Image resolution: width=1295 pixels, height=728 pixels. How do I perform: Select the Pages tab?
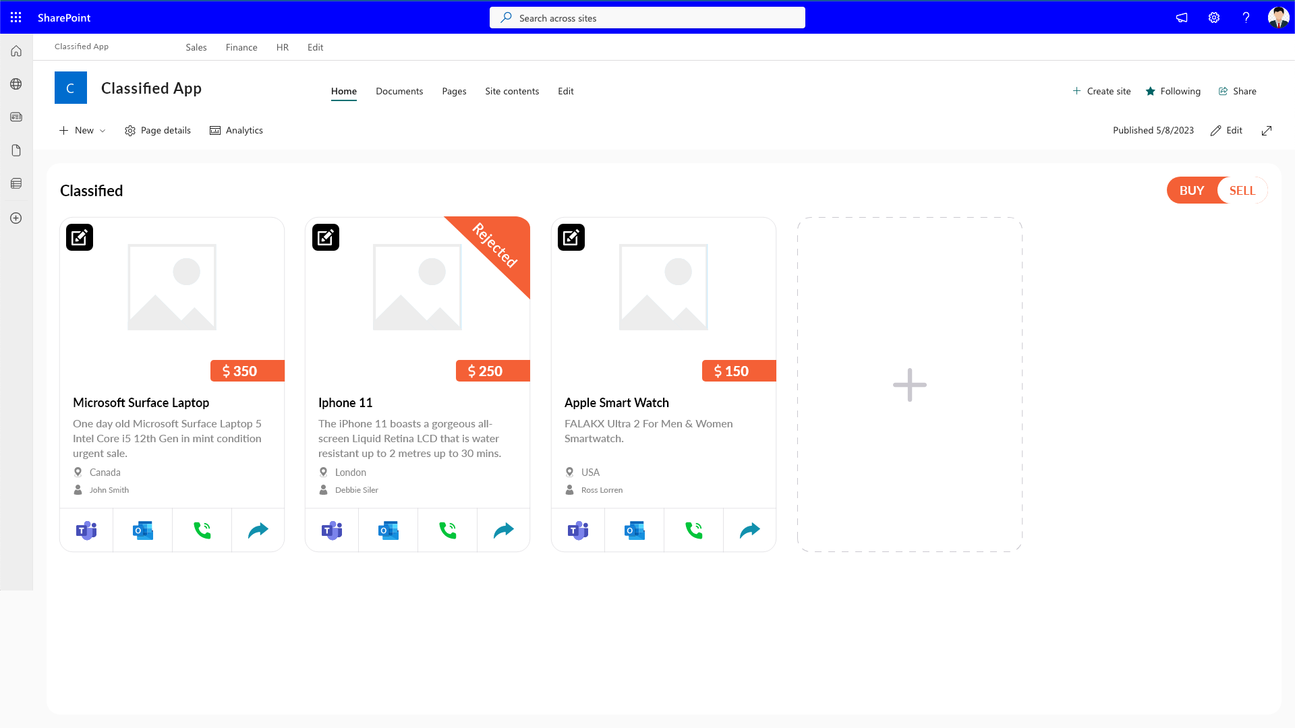tap(455, 91)
